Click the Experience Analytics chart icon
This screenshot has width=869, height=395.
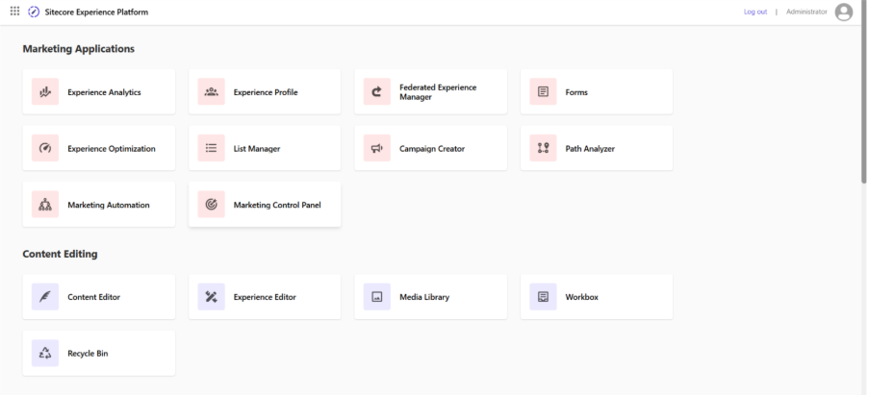[45, 92]
